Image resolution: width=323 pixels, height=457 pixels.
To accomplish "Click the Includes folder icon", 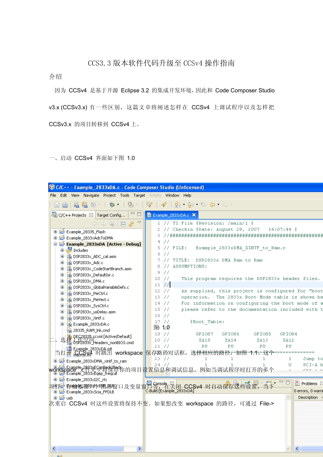I will click(x=69, y=250).
